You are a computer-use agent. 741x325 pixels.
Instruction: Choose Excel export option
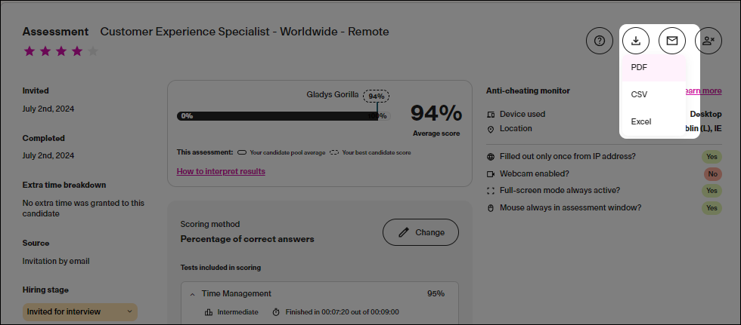[x=654, y=121]
